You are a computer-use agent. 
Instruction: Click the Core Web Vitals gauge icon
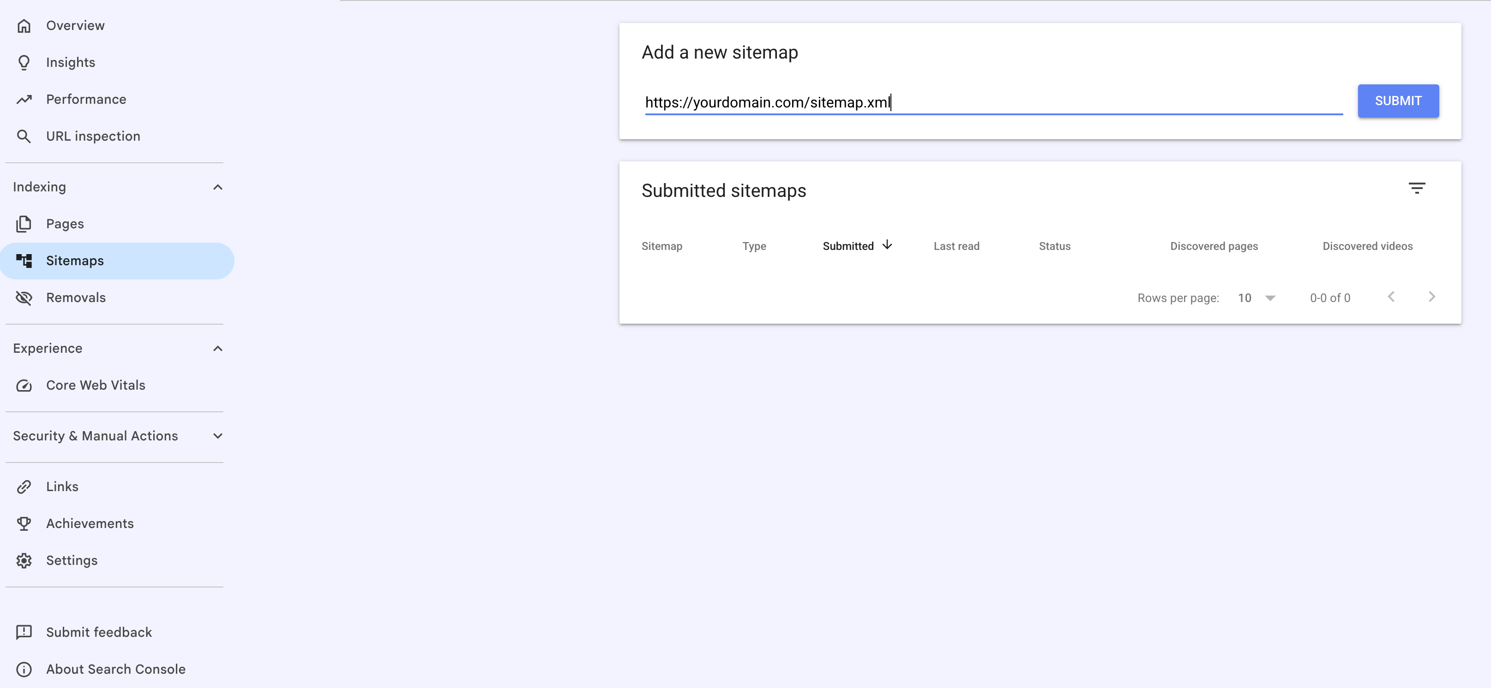point(24,386)
